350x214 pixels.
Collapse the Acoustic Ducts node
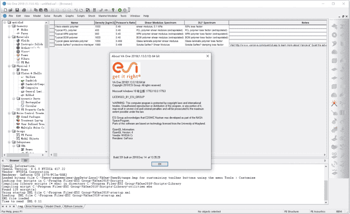point(14,99)
